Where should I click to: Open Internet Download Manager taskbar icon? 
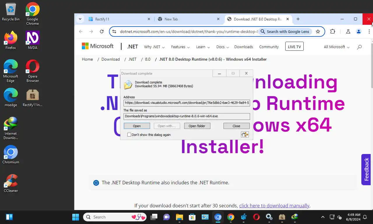pos(295,217)
